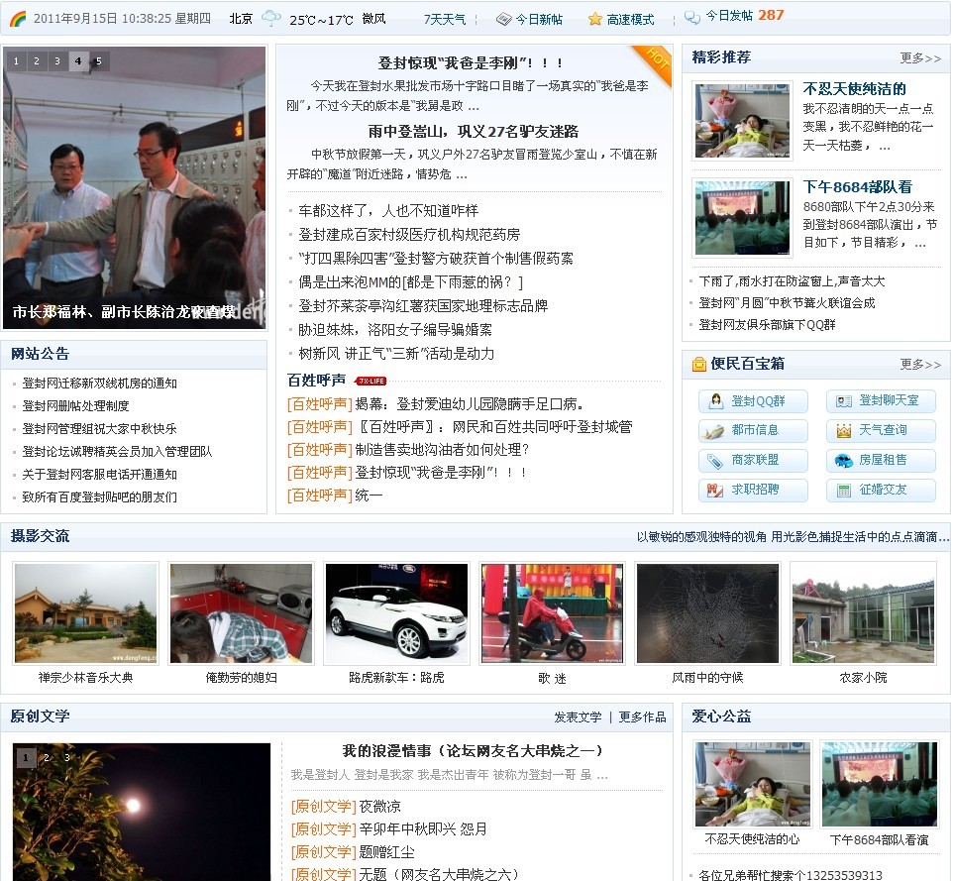
Task: Click the 房屋租售 car icon
Action: point(844,461)
